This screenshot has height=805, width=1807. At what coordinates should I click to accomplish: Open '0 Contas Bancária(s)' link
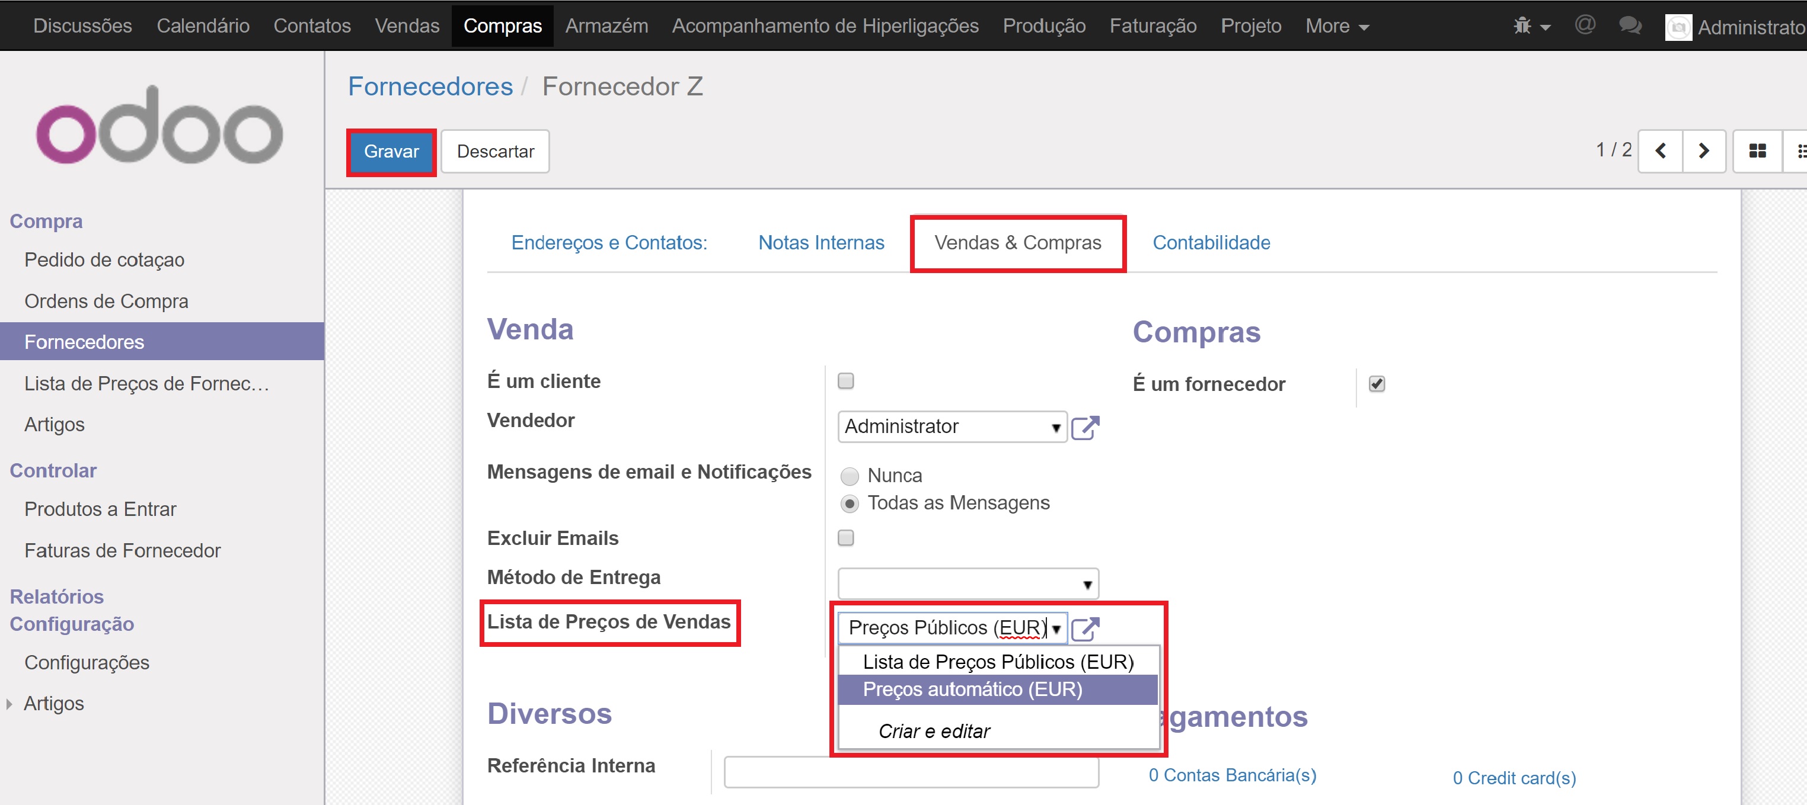(1232, 775)
